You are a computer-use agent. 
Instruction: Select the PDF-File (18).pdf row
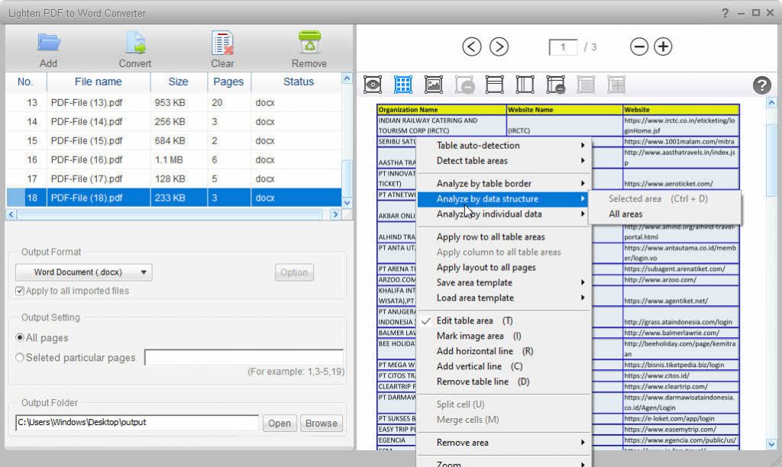tap(174, 198)
